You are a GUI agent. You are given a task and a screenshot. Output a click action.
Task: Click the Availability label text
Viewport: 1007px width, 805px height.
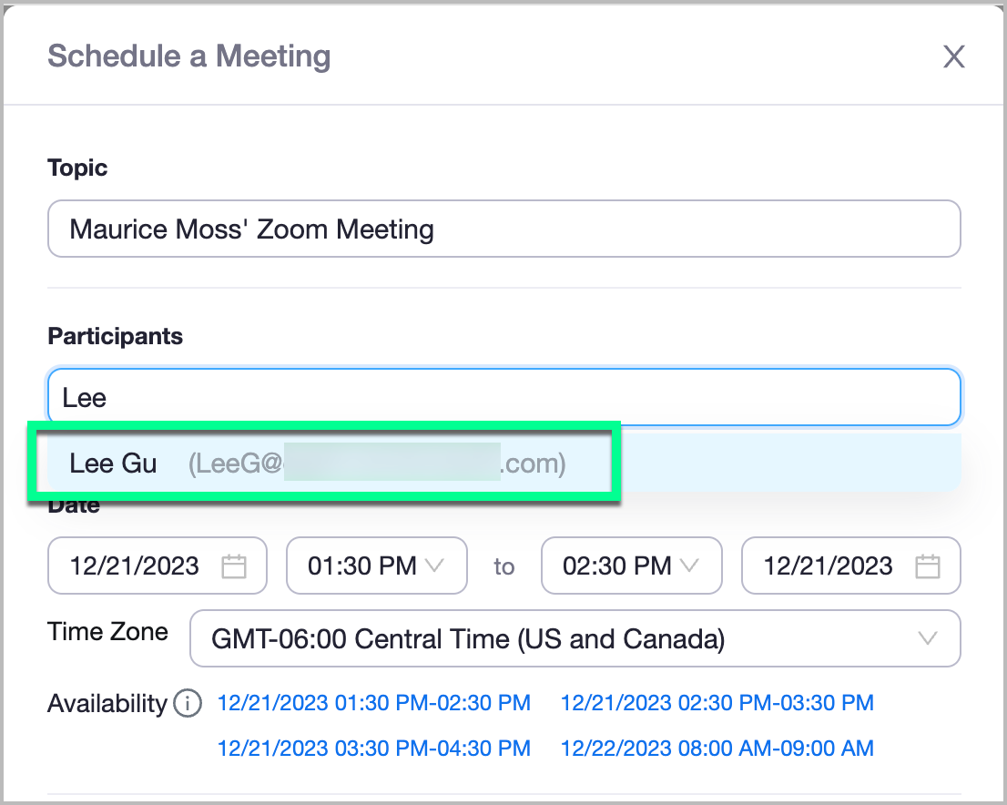(107, 704)
